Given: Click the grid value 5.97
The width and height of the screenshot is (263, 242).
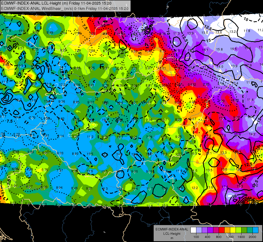Looking at the screenshot, I should click(149, 68).
